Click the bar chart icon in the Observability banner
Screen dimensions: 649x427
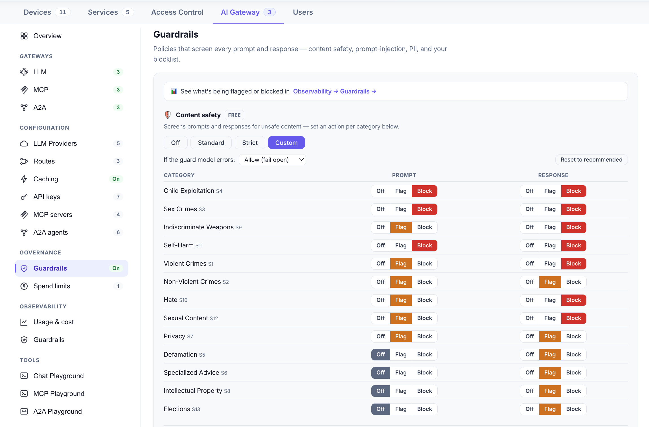(174, 91)
